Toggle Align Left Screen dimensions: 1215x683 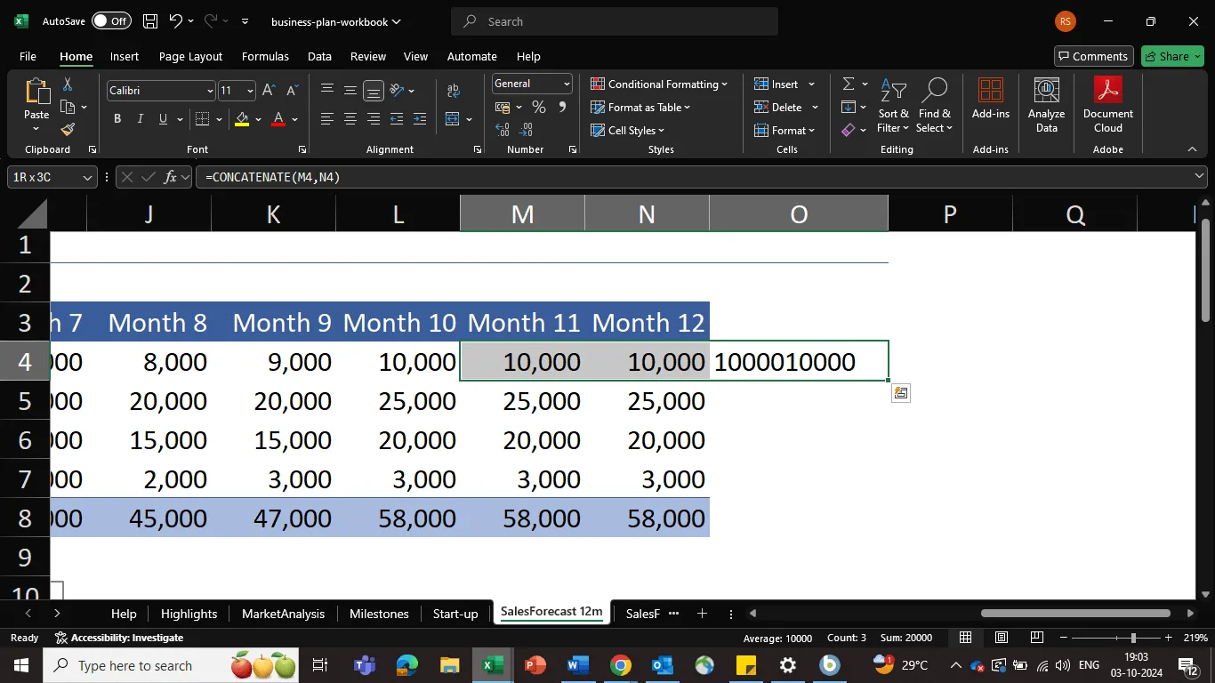click(327, 119)
